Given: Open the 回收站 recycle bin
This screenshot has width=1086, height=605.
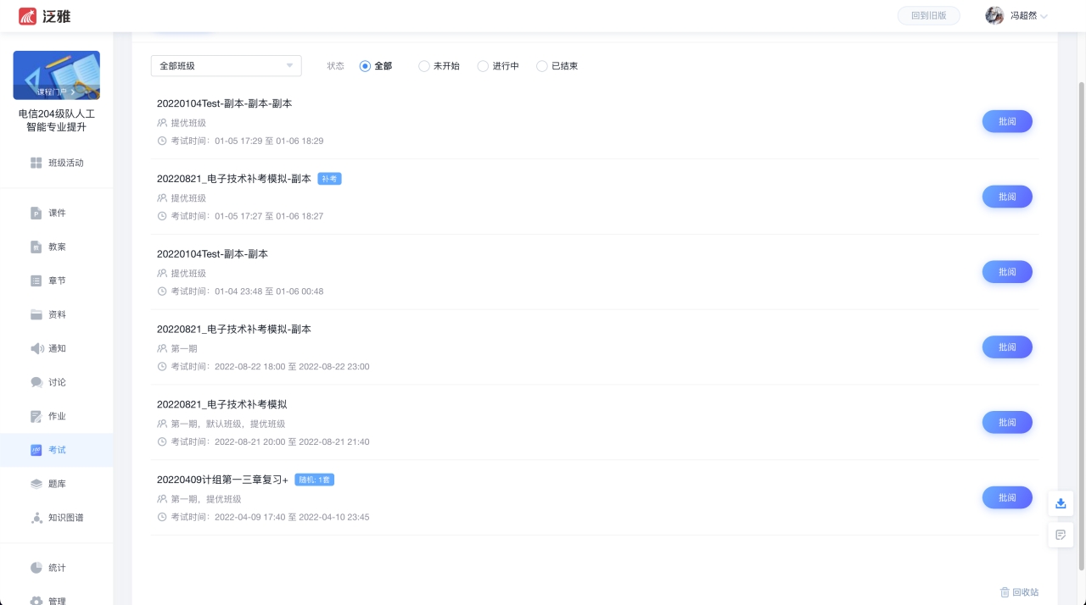Looking at the screenshot, I should (1019, 592).
